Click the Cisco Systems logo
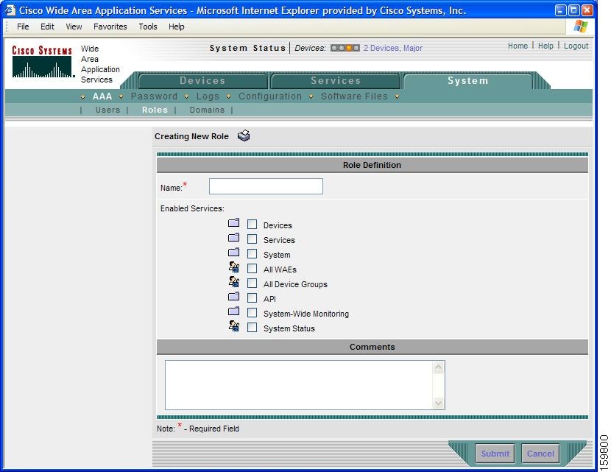The height and width of the screenshot is (472, 611). 42,61
